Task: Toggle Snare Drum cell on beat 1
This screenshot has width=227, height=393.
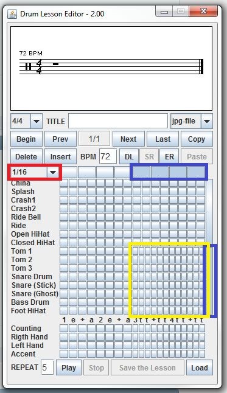Action: 64,277
